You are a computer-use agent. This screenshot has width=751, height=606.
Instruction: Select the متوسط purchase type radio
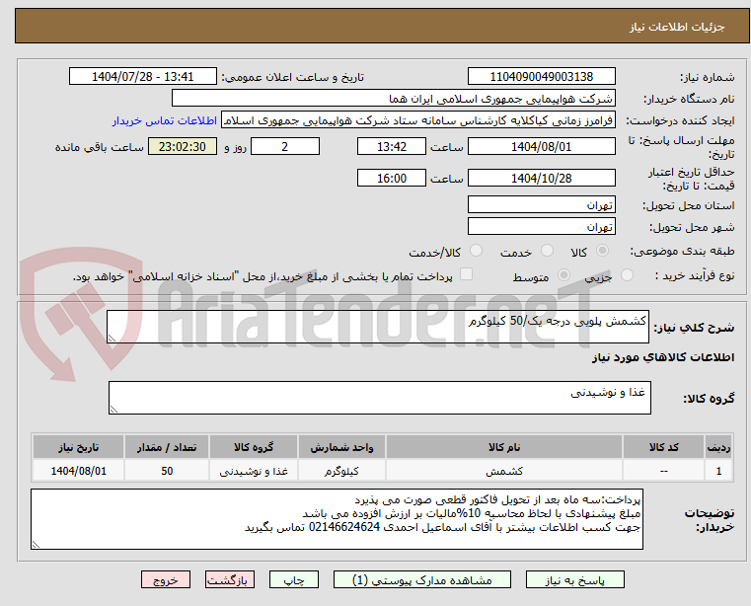coord(564,275)
